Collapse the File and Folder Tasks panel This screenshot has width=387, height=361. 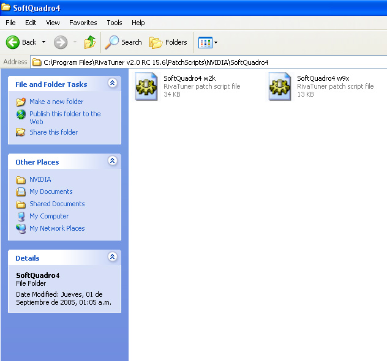click(x=113, y=83)
